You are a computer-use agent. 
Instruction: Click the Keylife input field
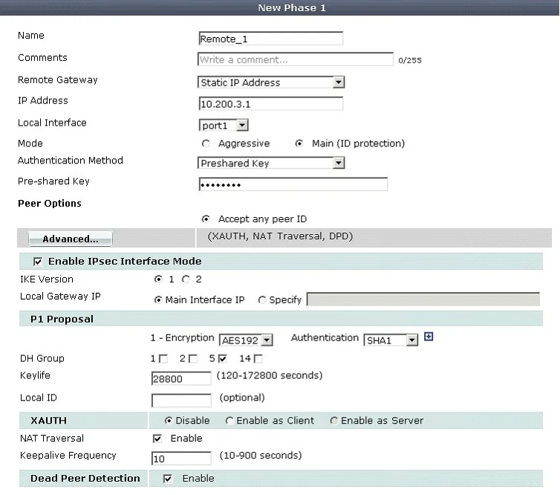(x=181, y=378)
